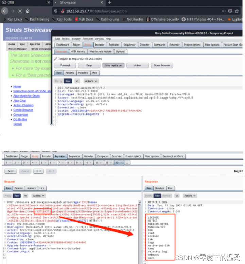Open NetHunter bookmark
Screen dimensions: 245x264
click(133, 19)
